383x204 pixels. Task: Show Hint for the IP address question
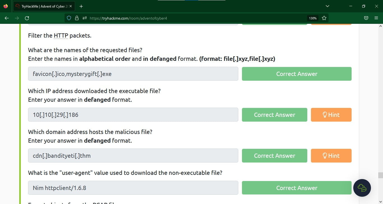click(x=331, y=115)
